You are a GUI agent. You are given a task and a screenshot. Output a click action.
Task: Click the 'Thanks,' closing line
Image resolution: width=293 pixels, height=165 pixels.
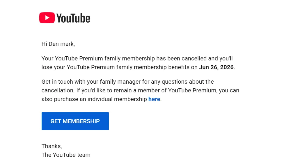pos(52,146)
